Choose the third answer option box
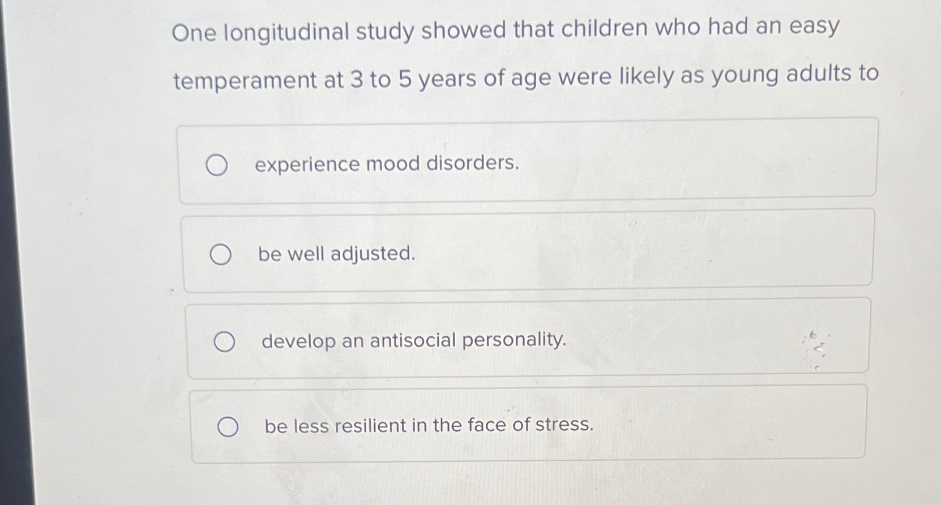 coord(529,337)
